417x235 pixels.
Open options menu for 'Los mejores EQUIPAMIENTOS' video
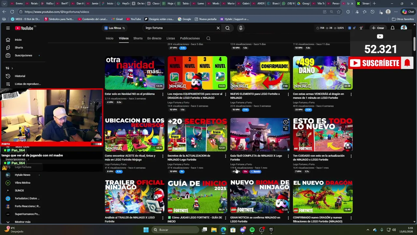click(225, 94)
